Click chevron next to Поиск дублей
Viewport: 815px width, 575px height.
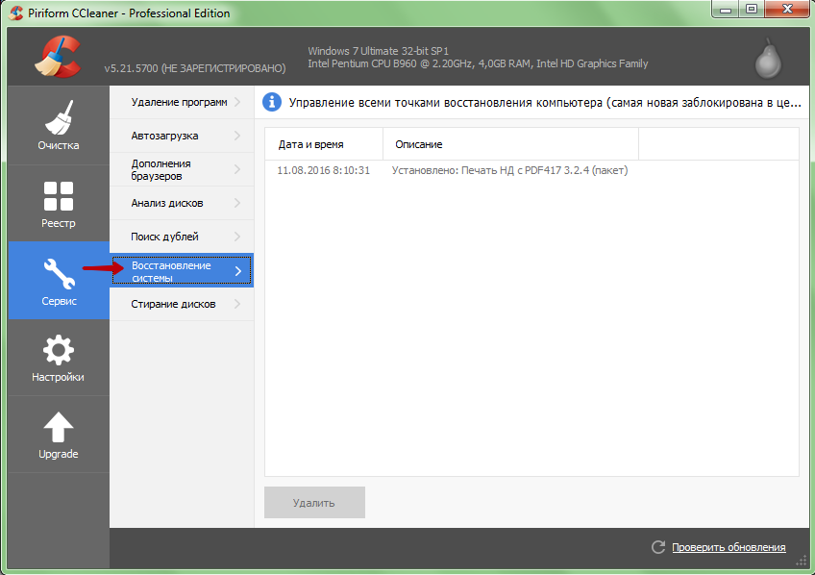[x=237, y=237]
